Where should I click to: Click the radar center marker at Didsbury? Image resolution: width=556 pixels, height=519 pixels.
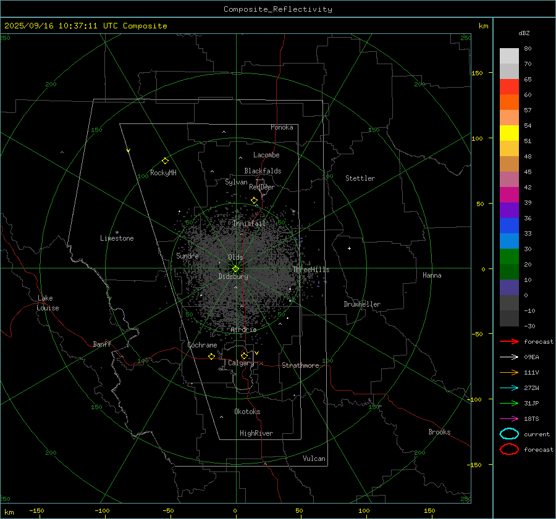235,268
